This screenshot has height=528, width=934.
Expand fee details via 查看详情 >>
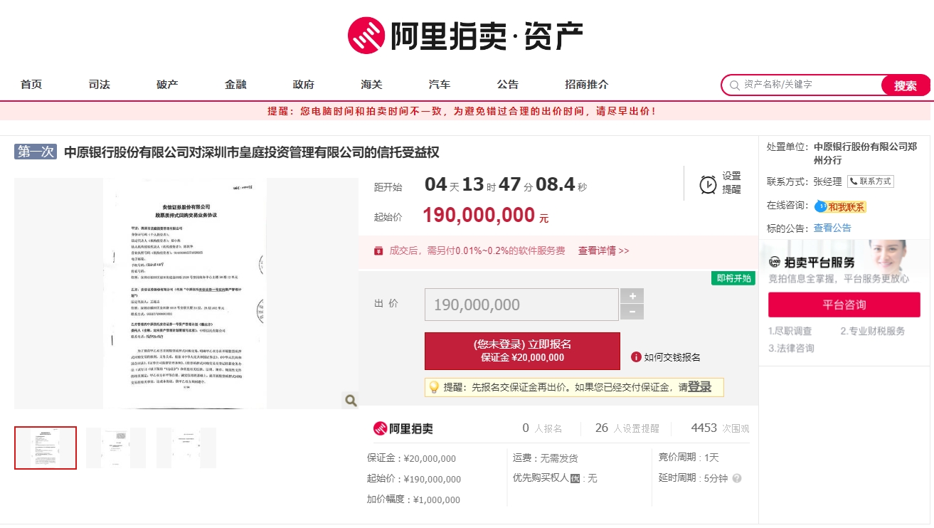(x=603, y=251)
